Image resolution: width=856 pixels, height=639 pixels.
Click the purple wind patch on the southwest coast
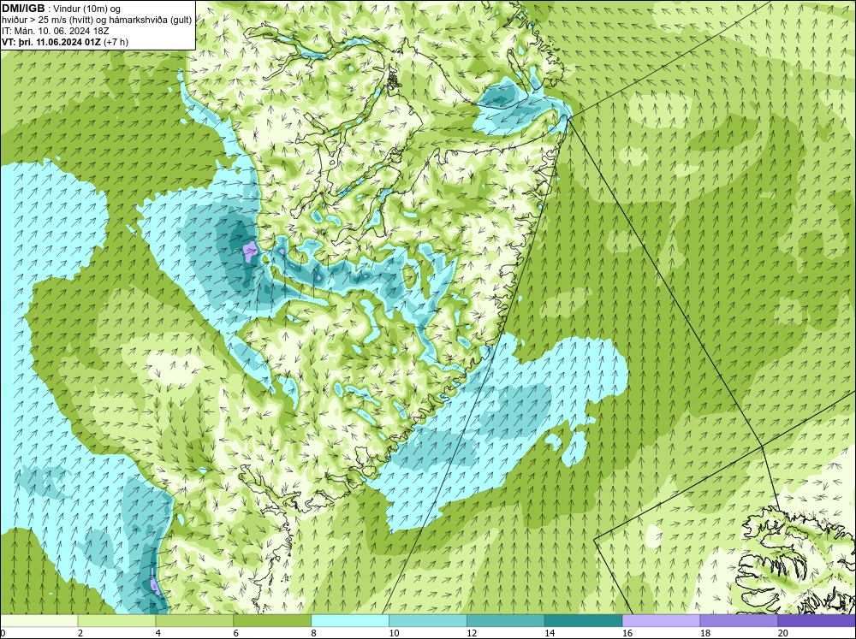(155, 586)
